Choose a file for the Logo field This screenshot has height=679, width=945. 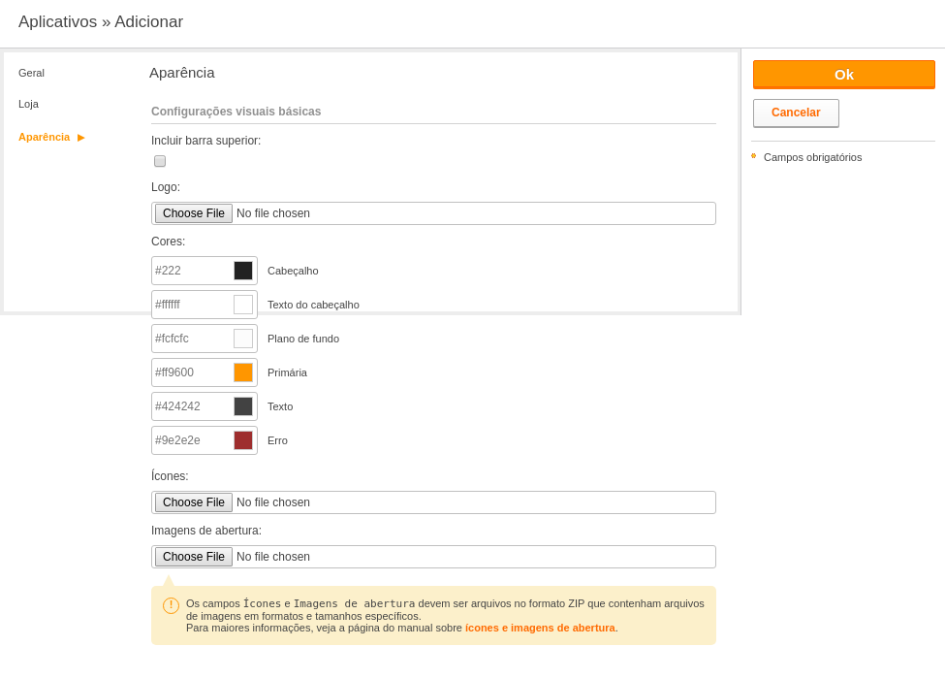(x=194, y=213)
